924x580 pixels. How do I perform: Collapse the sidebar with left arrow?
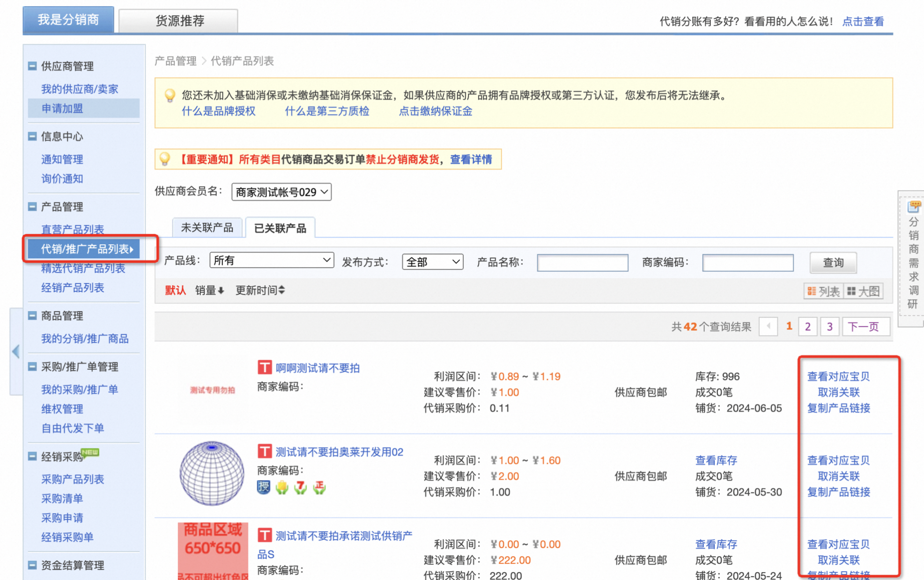(x=16, y=351)
